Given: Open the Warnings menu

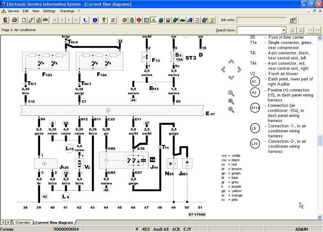Looking at the screenshot, I should (67, 11).
